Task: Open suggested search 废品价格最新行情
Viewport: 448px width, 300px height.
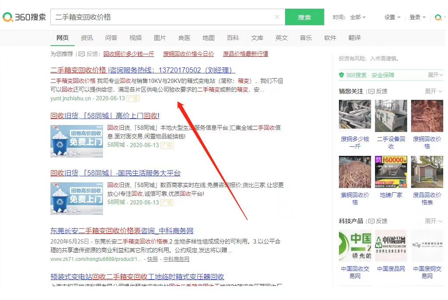Action: [x=246, y=54]
